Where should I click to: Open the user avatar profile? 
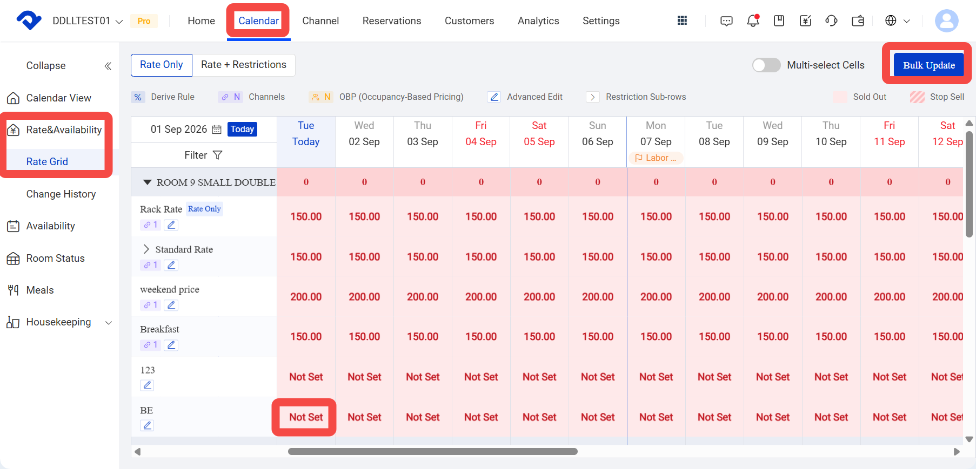click(x=946, y=21)
